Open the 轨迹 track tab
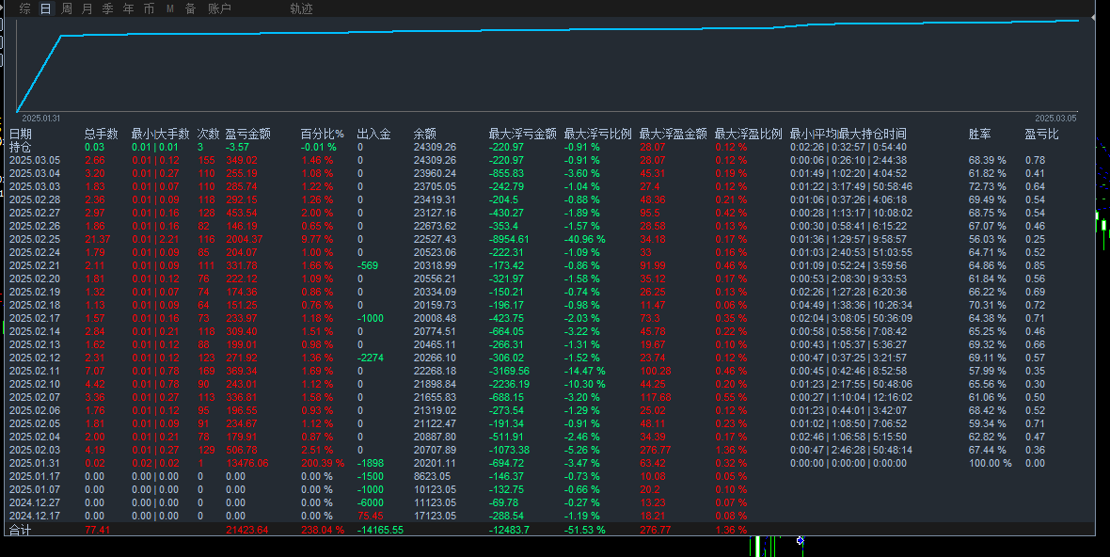The image size is (1110, 557). [x=302, y=8]
